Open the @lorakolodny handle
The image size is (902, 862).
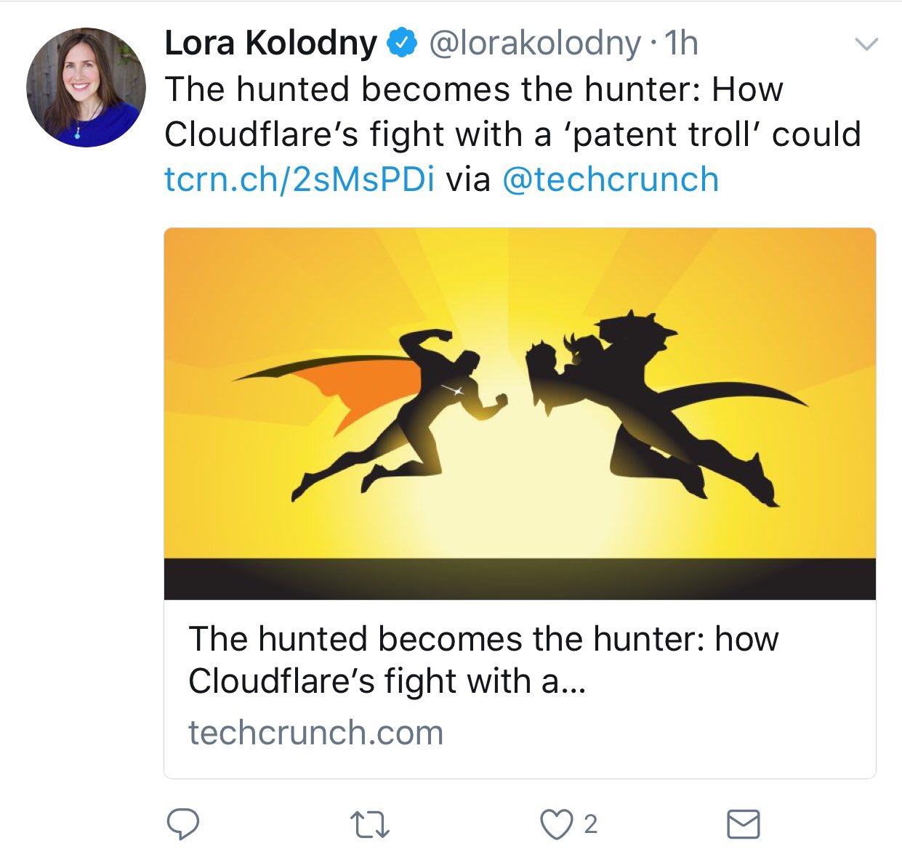coord(535,44)
